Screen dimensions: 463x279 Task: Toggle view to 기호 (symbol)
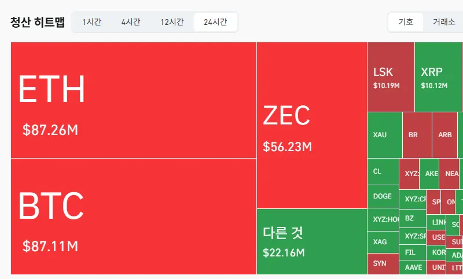(x=406, y=22)
